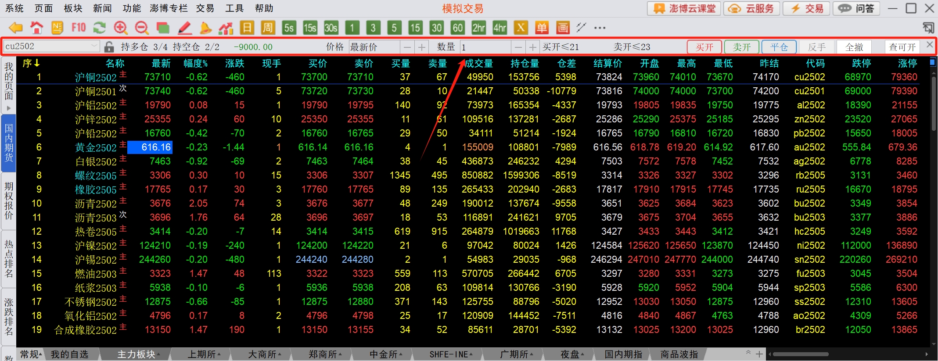
Task: Click the diagonal line tool icon
Action: pos(581,27)
